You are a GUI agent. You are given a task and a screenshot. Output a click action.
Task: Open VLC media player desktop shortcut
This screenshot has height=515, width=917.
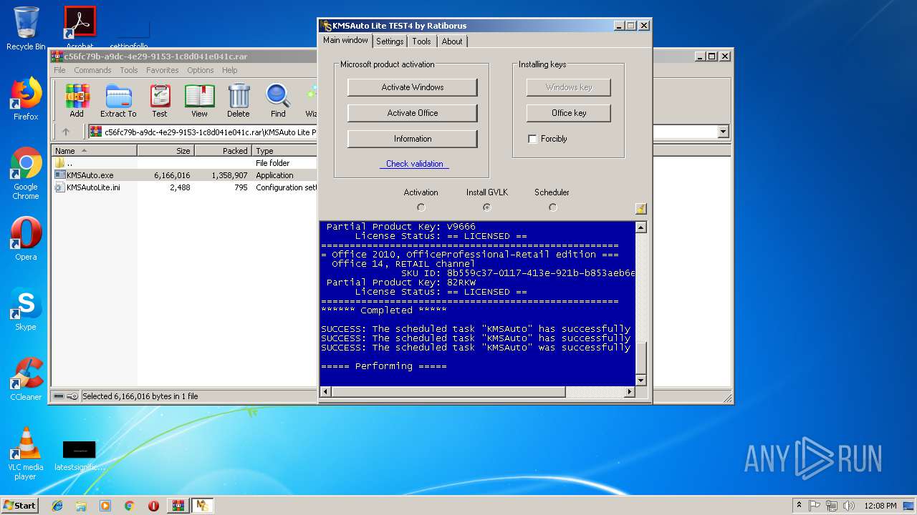coord(26,454)
